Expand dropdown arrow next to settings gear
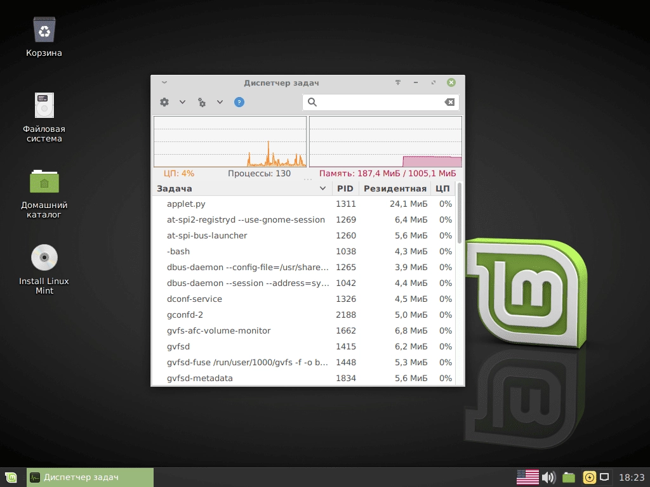650x487 pixels. pyautogui.click(x=182, y=102)
